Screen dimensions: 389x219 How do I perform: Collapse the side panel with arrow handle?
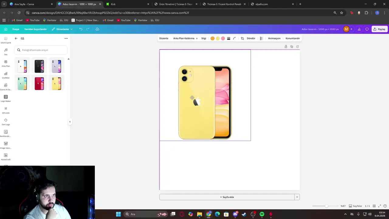[70, 122]
